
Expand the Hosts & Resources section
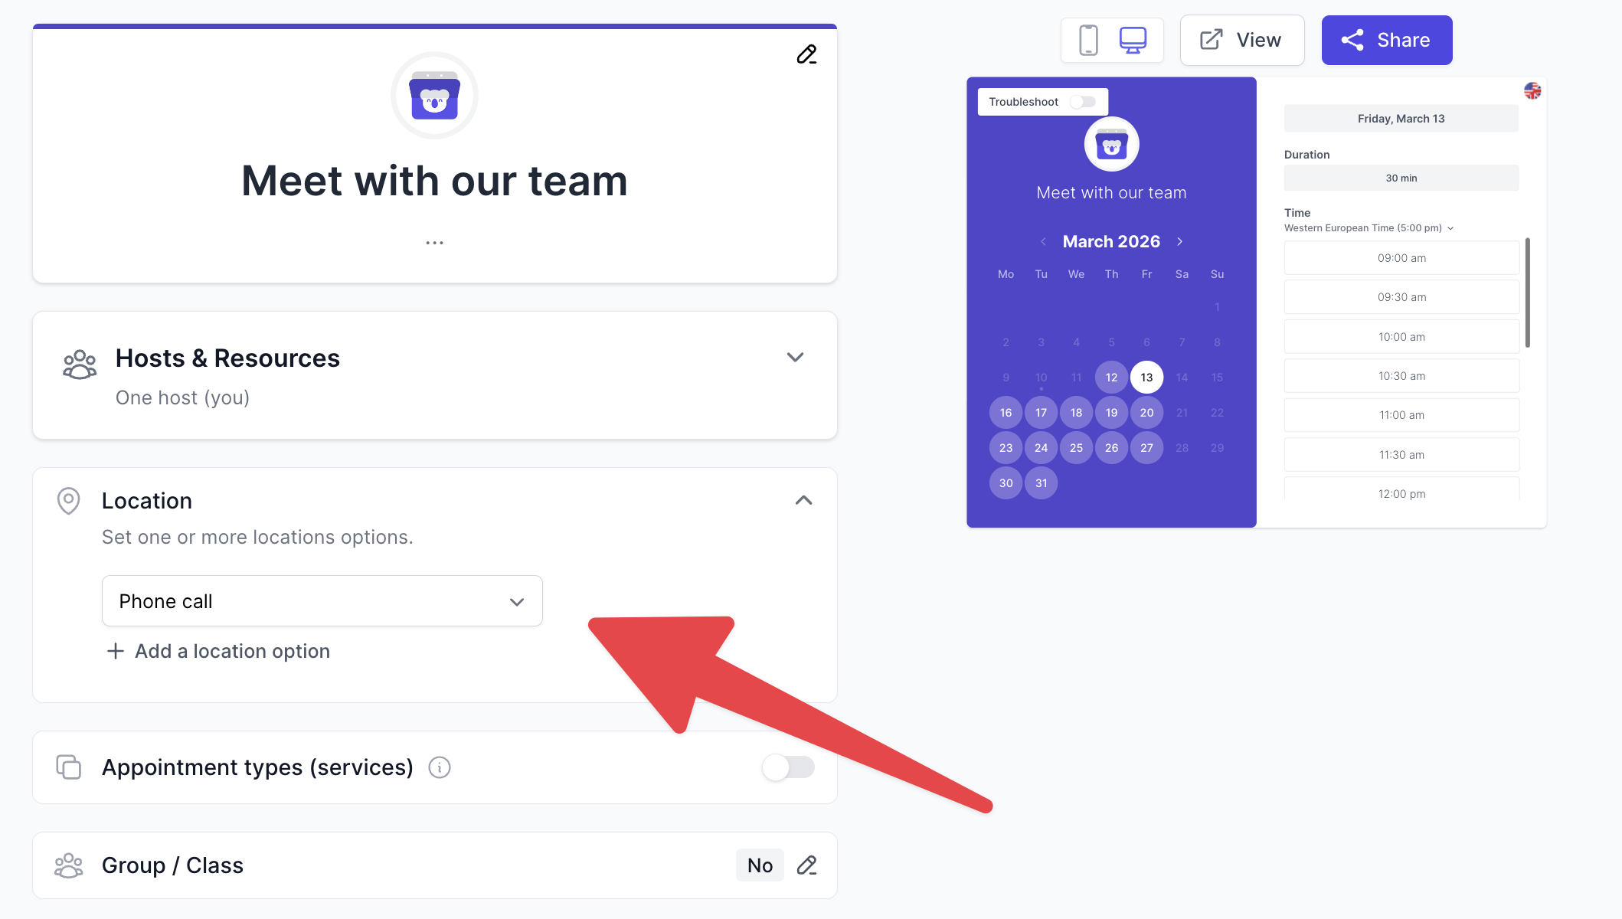795,358
